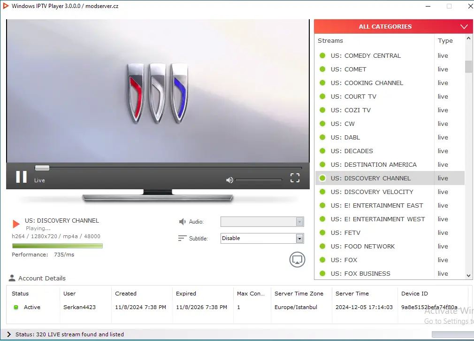Open the ALL CATEGORIES dropdown
Screen dimensions: 474x341
[393, 27]
